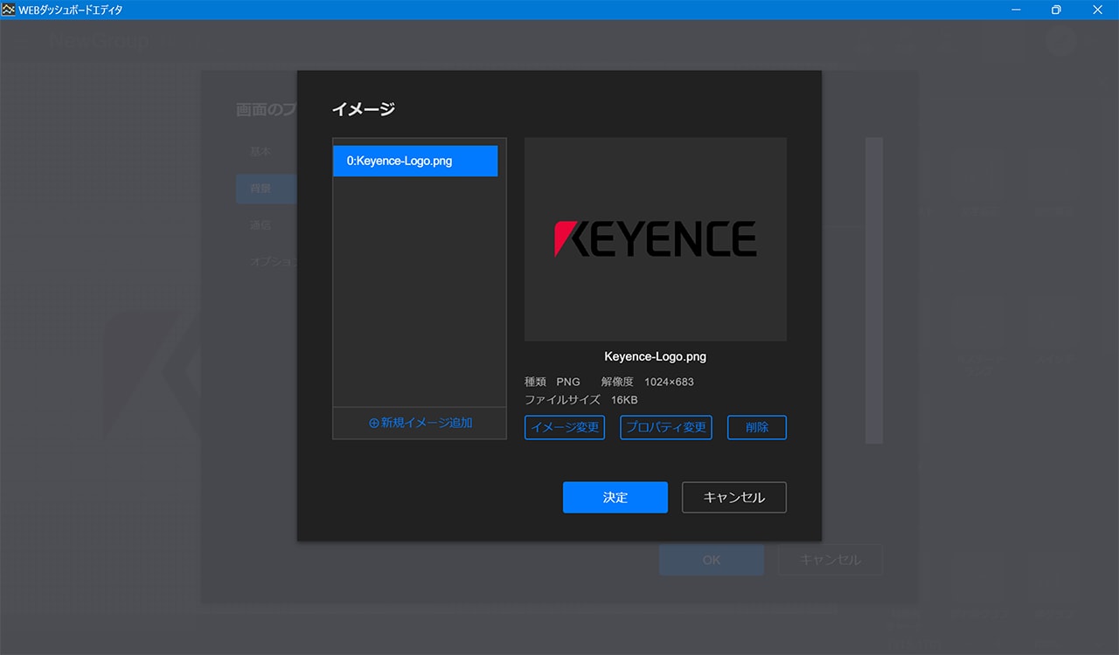Open the dimmed 通信 tab
The image size is (1119, 655).
click(261, 225)
